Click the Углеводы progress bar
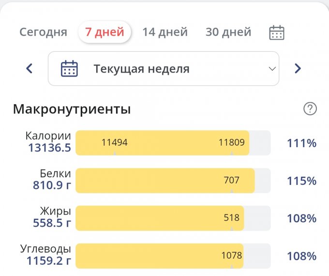 point(173,256)
